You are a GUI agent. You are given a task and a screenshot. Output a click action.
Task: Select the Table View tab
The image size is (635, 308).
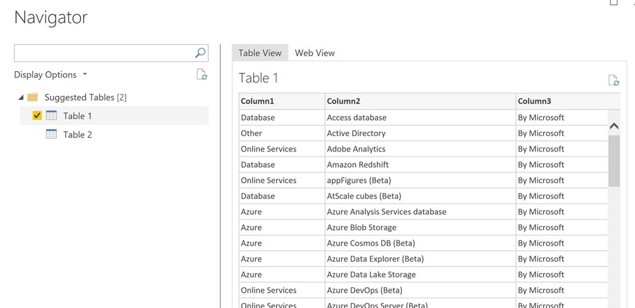pyautogui.click(x=260, y=53)
